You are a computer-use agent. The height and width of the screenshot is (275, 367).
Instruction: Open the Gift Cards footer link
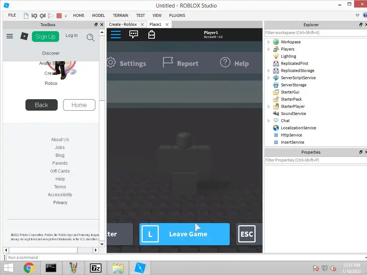[60, 171]
